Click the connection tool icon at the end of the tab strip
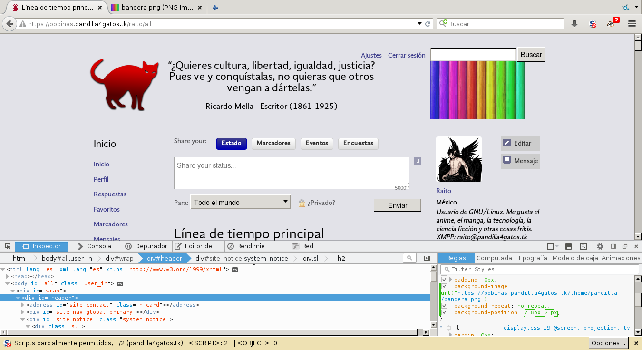Screen dimensions: 642x350 click(x=625, y=8)
